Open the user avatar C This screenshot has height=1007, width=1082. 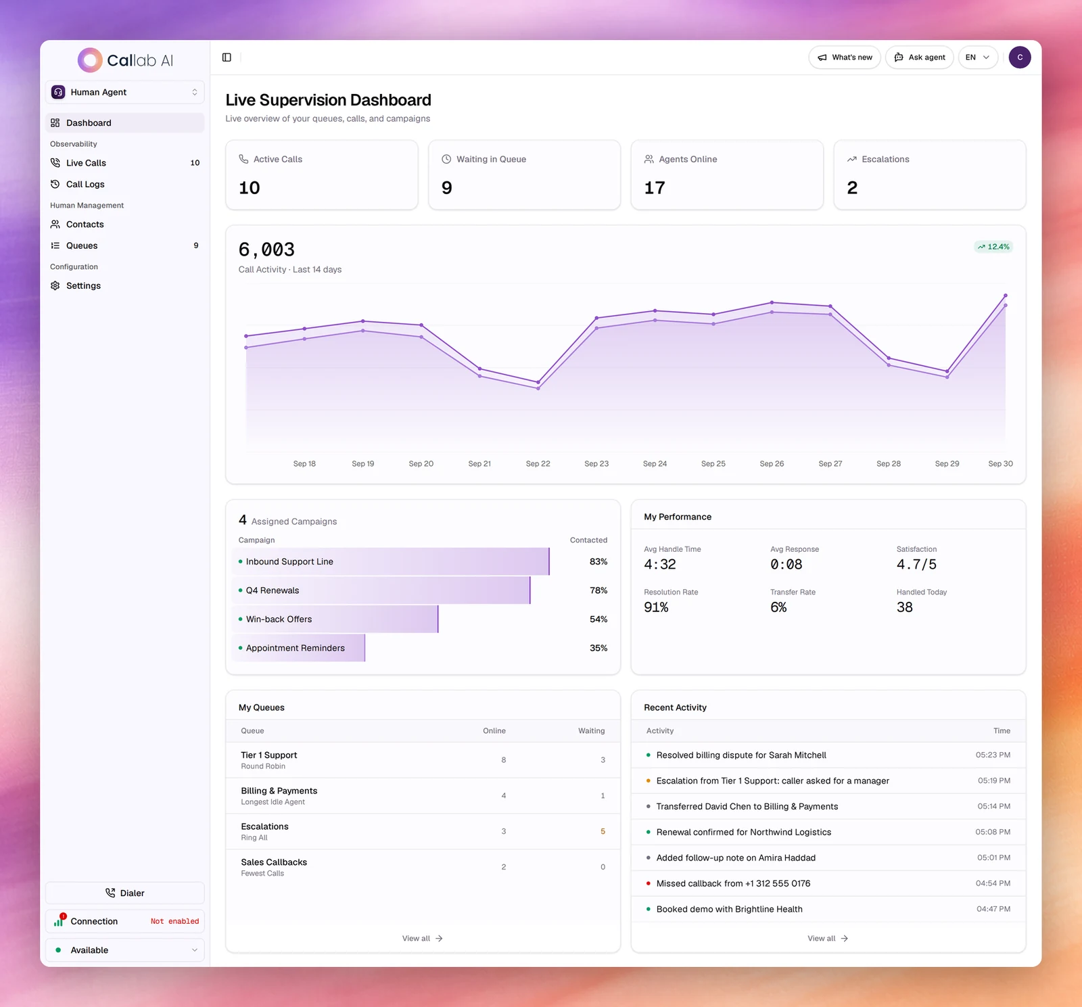coord(1019,57)
